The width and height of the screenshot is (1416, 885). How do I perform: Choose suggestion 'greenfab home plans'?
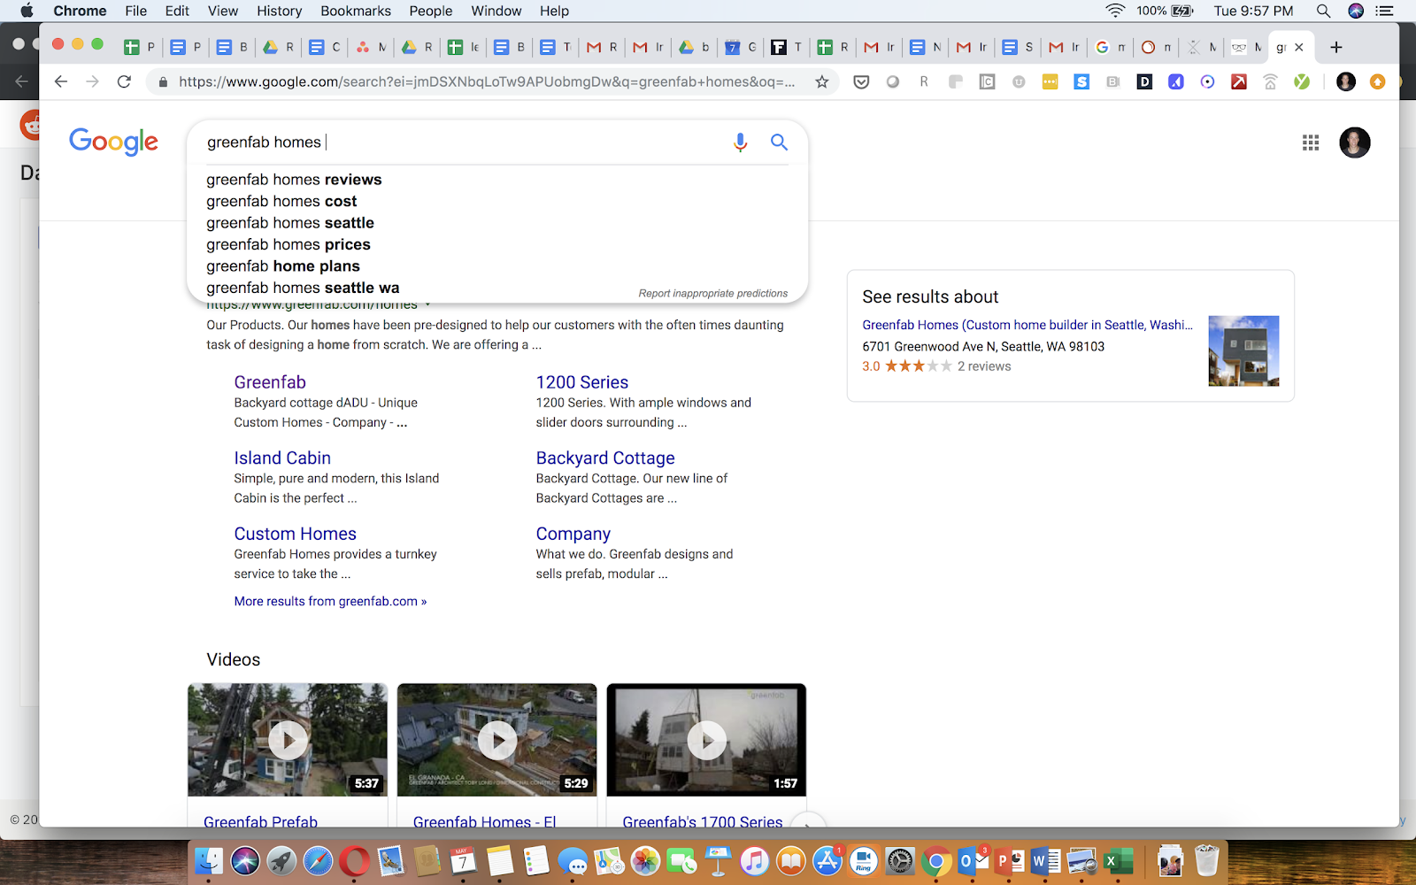[283, 266]
